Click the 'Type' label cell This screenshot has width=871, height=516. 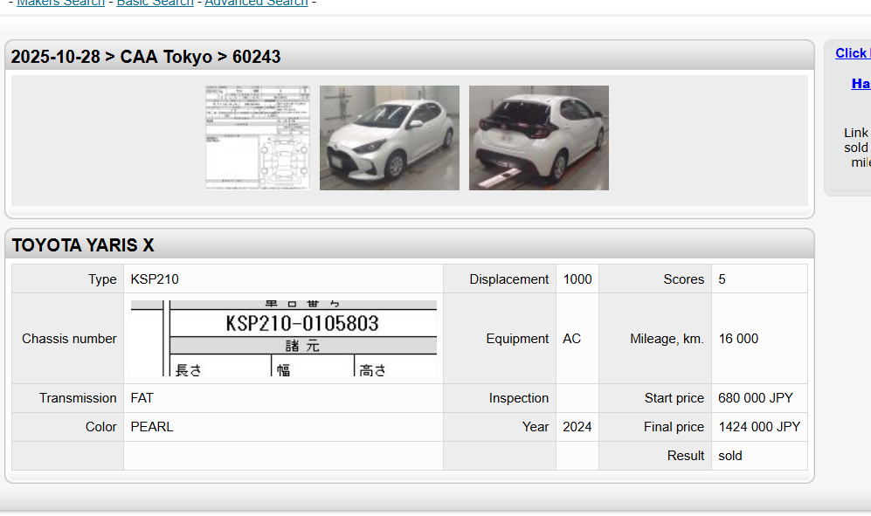click(x=68, y=279)
